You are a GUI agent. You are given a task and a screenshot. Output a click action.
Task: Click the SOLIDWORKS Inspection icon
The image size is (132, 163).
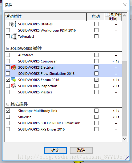click(x=14, y=86)
